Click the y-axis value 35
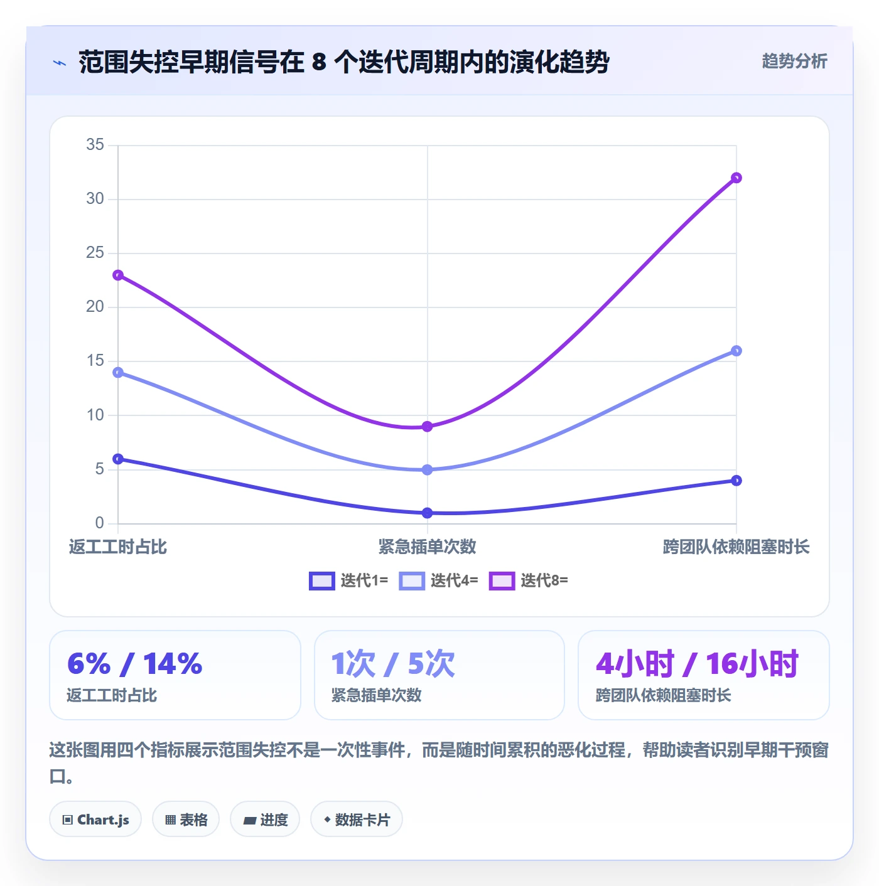Image resolution: width=879 pixels, height=886 pixels. pos(95,145)
